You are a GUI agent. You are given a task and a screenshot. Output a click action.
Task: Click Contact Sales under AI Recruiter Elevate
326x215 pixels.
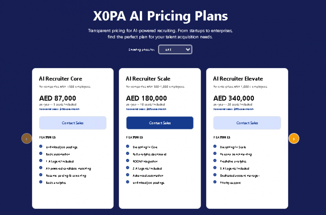pos(247,123)
